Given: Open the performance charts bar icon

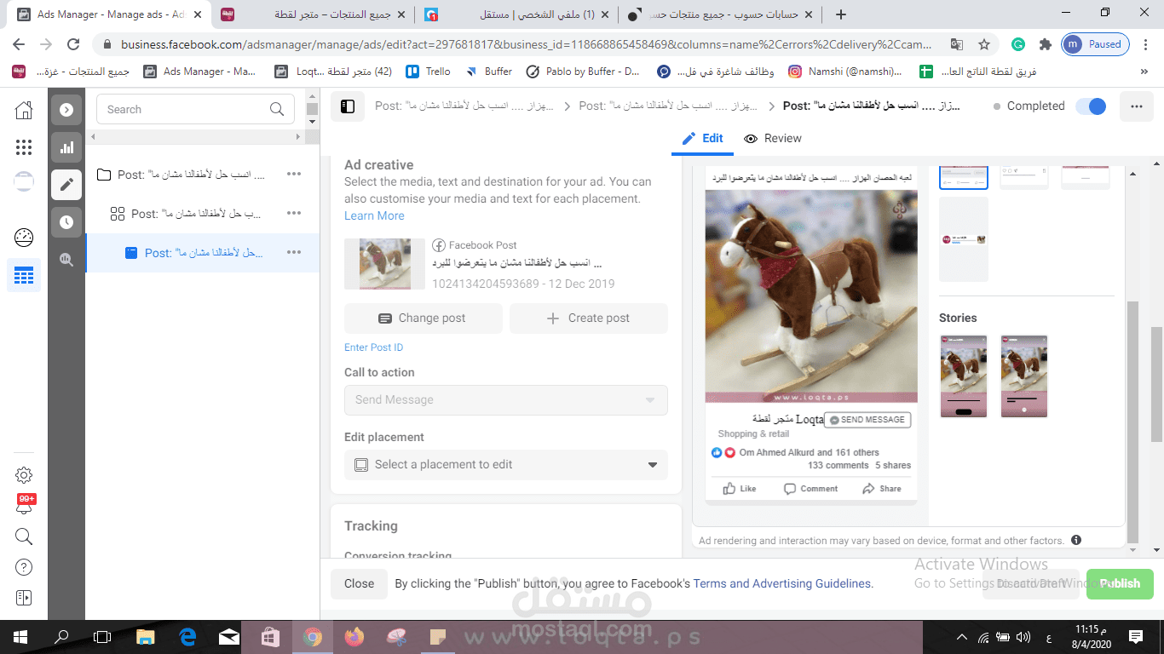Looking at the screenshot, I should point(66,147).
